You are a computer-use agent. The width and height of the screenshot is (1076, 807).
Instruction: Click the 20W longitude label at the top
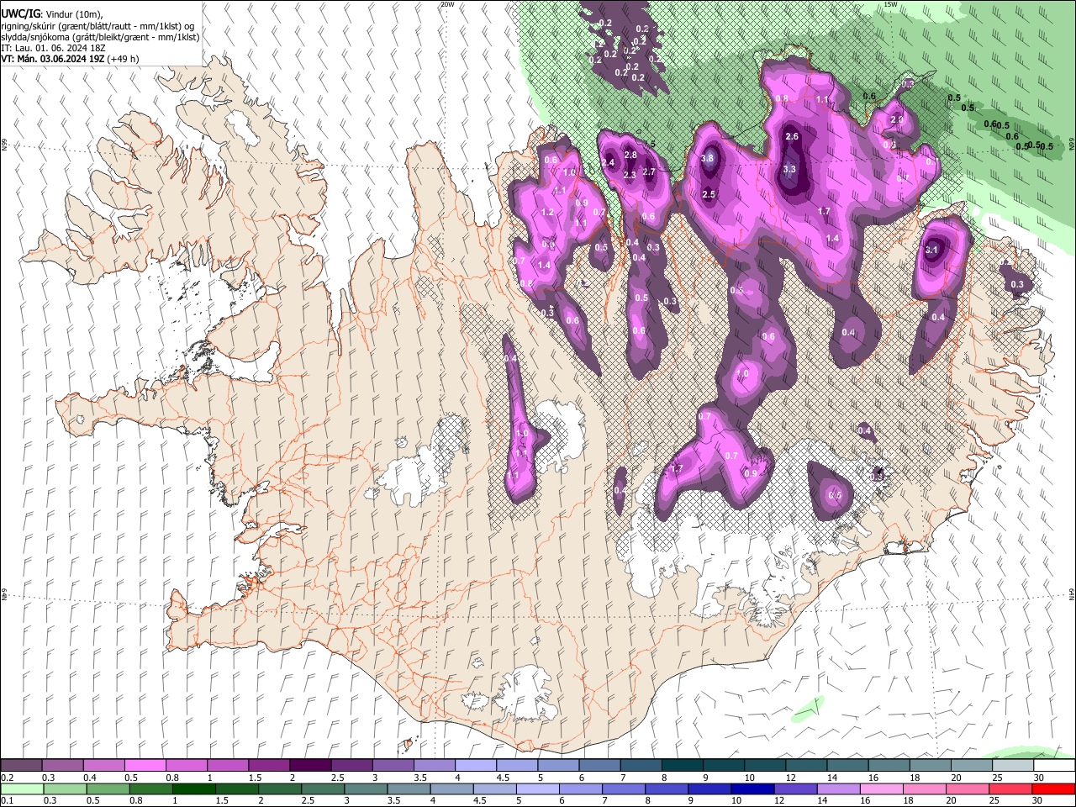coord(448,4)
